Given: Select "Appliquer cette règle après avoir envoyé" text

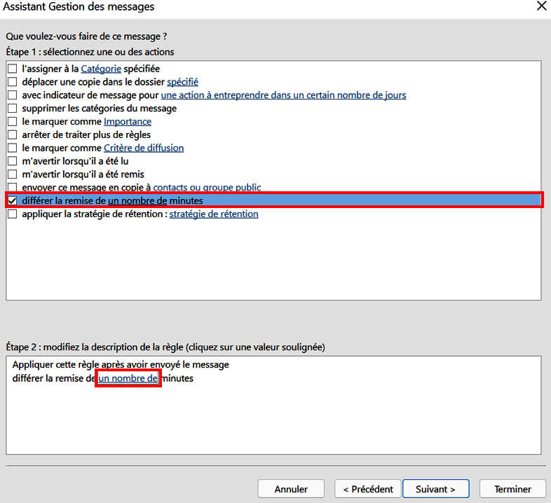Looking at the screenshot, I should 121,364.
